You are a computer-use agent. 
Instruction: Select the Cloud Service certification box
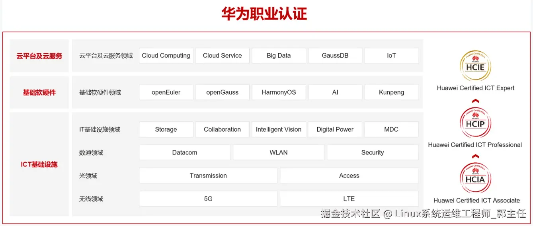(223, 56)
